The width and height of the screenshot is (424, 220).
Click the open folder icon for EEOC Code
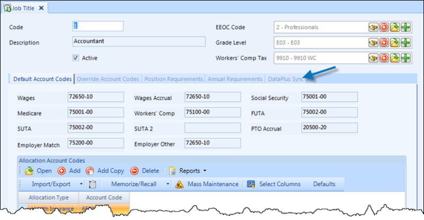coord(395,27)
